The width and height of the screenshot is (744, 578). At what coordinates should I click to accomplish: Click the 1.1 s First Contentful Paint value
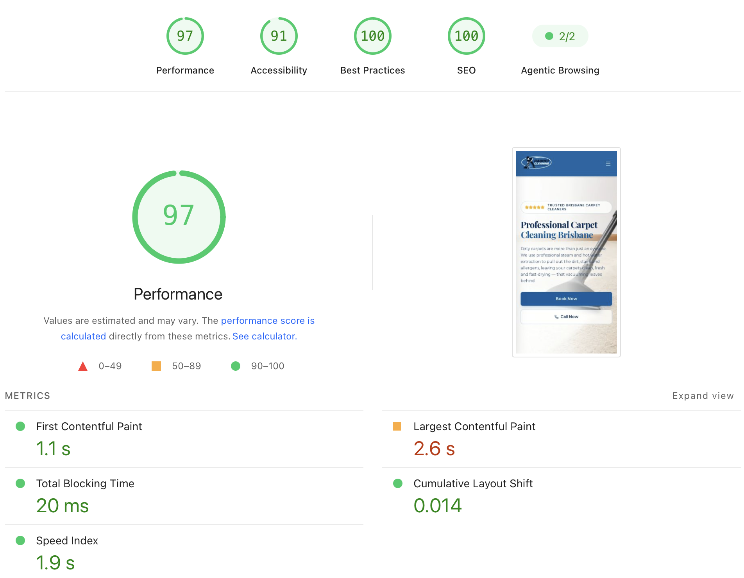point(53,449)
